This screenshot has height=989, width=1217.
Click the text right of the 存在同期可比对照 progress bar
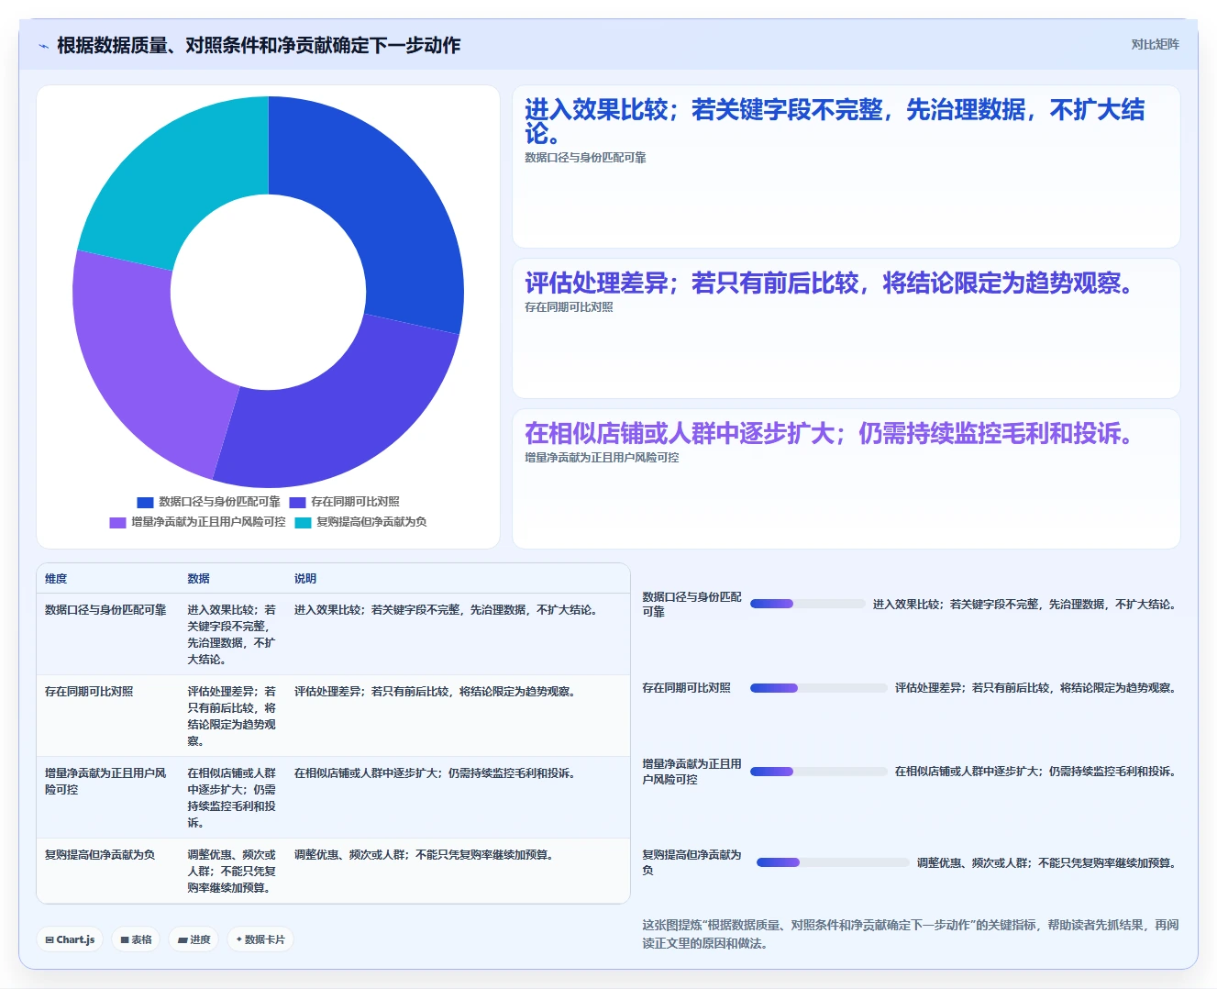1036,688
